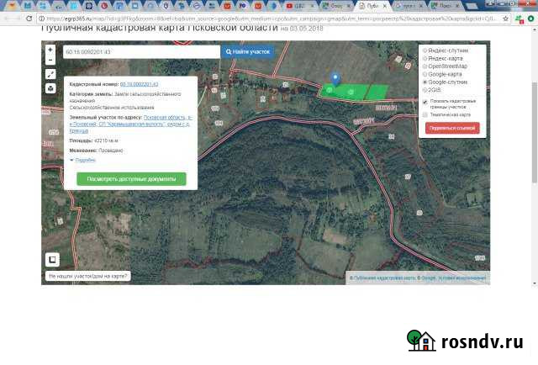Open the cadastral number link 60:18:0092201:43
Viewport: 538px width, 365px height.
(x=140, y=85)
